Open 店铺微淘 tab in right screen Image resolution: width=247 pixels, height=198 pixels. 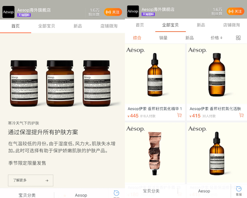tap(231, 25)
